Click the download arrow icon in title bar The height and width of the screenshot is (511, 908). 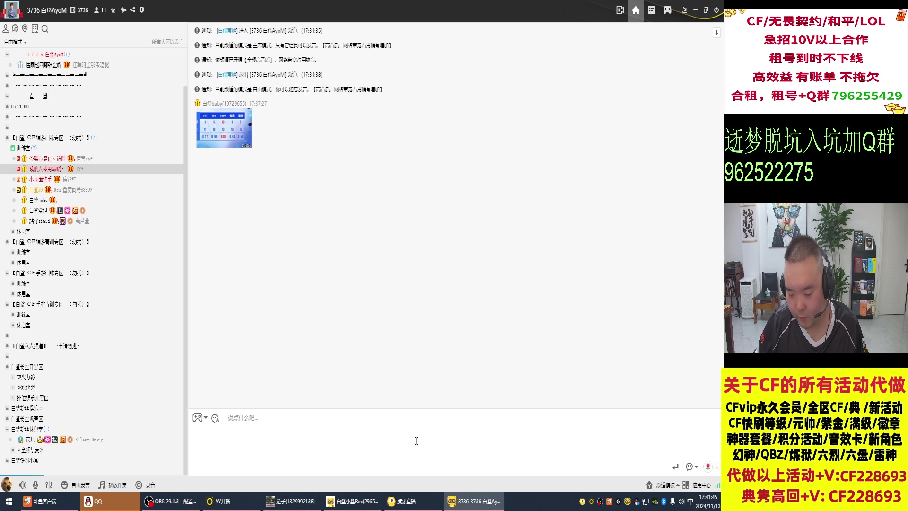point(684,10)
